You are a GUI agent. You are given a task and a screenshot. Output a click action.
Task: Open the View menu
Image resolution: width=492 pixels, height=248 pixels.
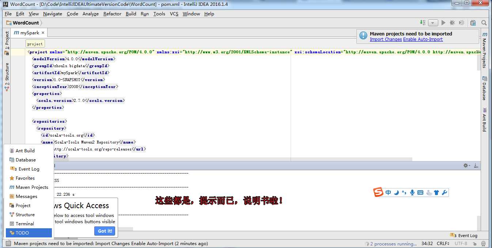[x=34, y=14]
